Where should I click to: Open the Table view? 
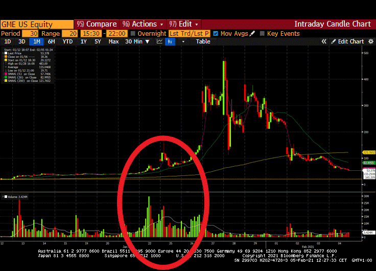[203, 41]
